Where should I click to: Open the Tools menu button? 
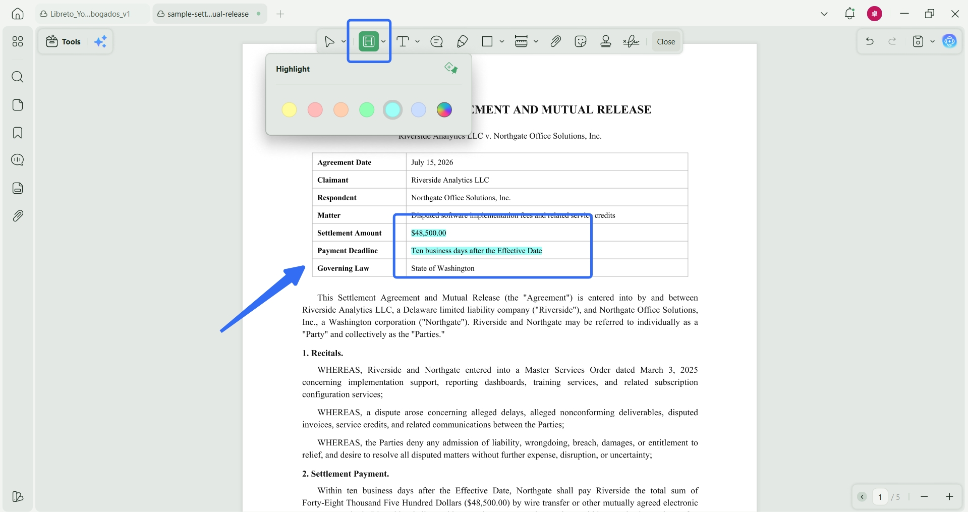[x=63, y=41]
